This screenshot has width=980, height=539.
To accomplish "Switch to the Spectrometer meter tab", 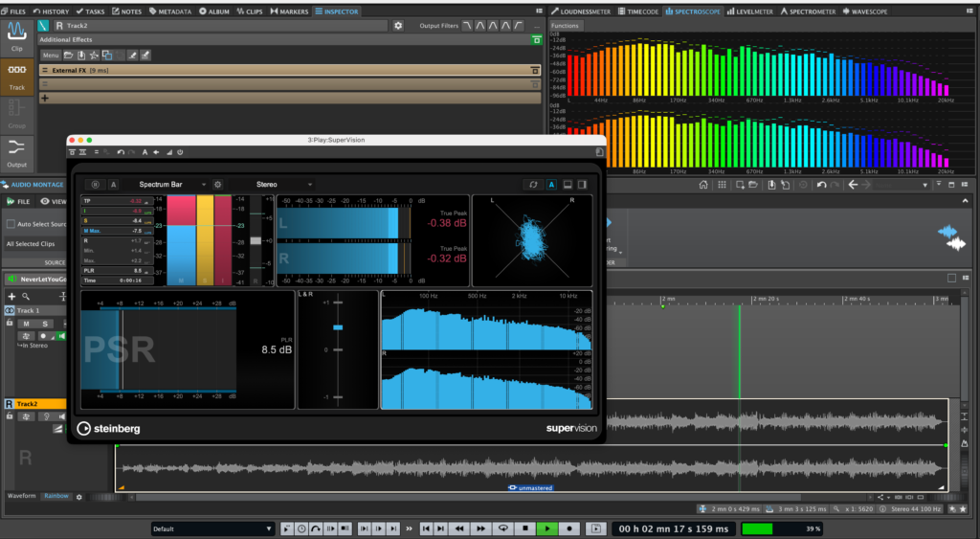I will [x=807, y=11].
